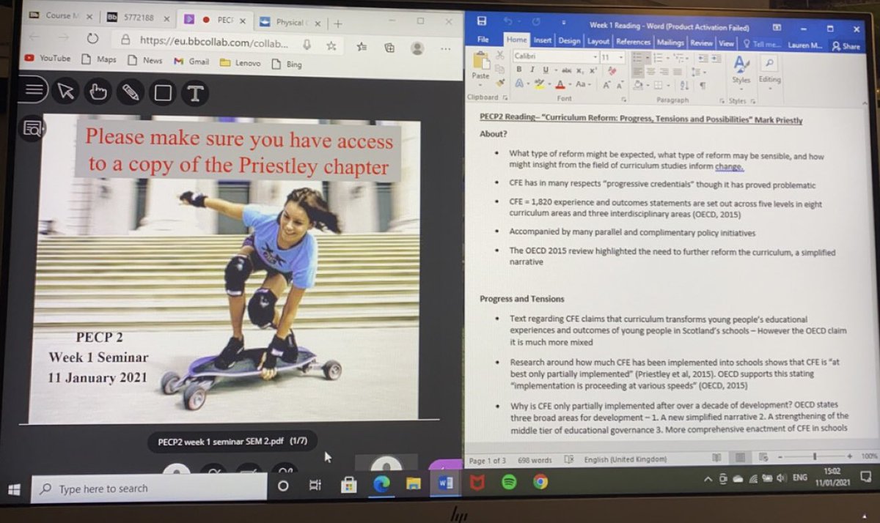
Task: Switch to the Insert ribbon tab
Action: point(543,41)
